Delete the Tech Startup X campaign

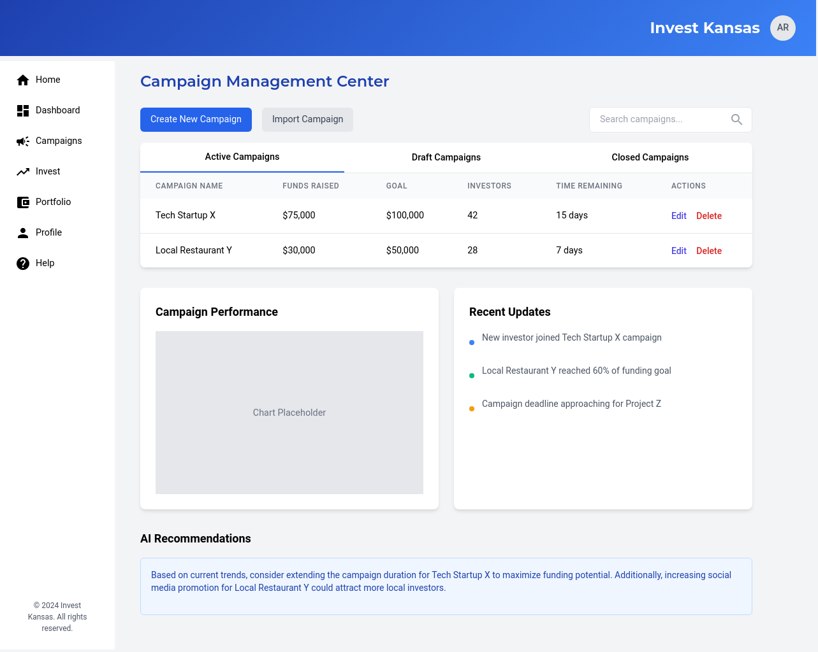pos(708,216)
